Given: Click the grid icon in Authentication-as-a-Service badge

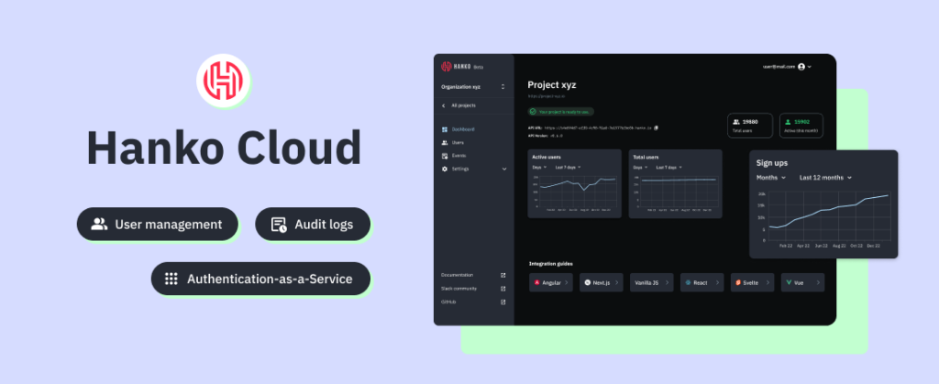Looking at the screenshot, I should (x=171, y=279).
